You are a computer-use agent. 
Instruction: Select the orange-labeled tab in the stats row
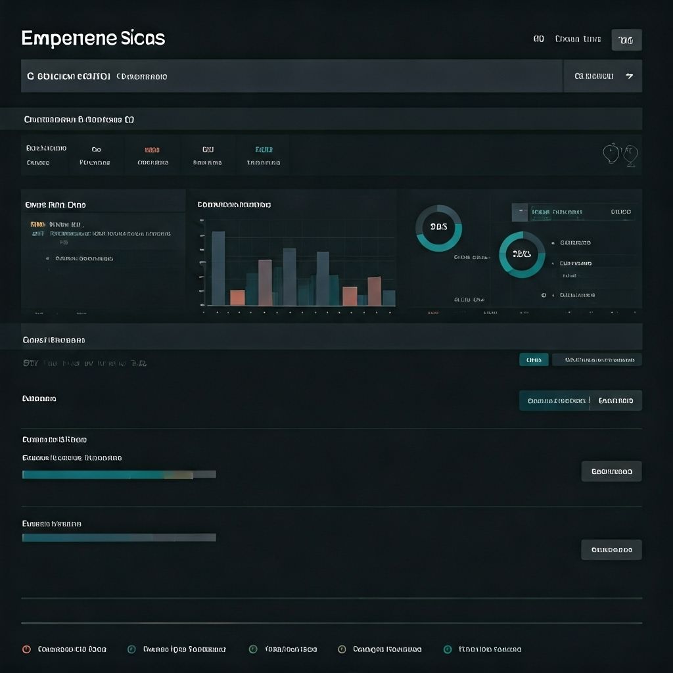152,155
